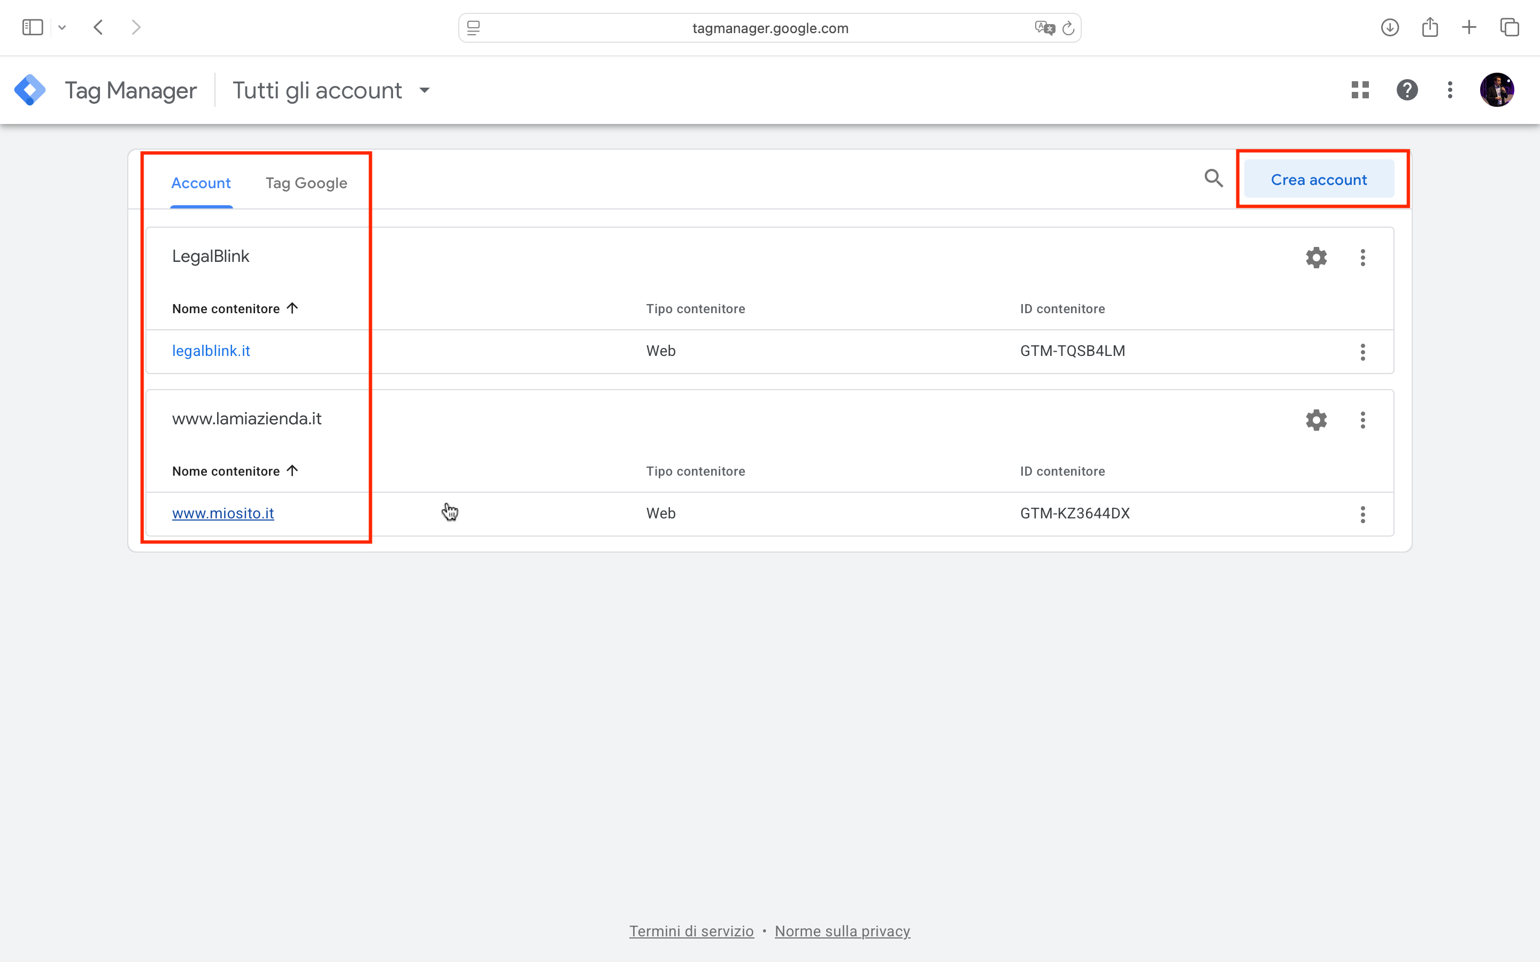Open settings gear for the LegalBlink account
This screenshot has width=1540, height=962.
(1315, 257)
